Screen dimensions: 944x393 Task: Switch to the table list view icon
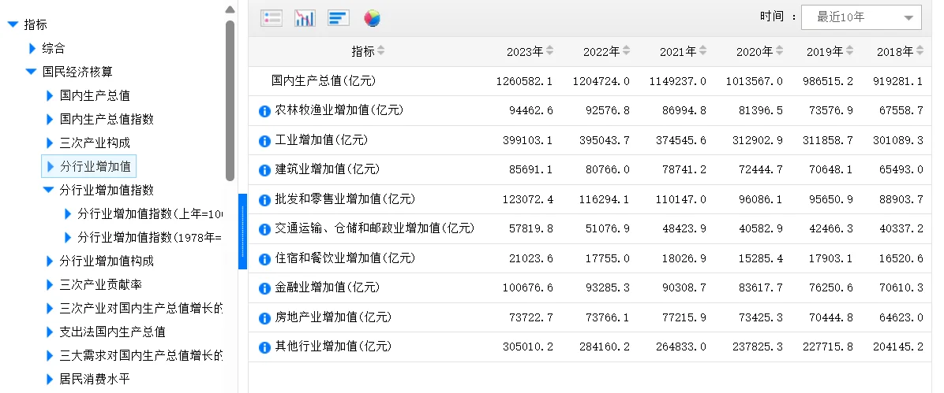[272, 18]
